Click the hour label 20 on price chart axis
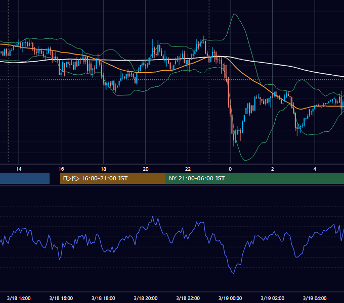Viewport: 344px width, 303px height. pos(146,169)
